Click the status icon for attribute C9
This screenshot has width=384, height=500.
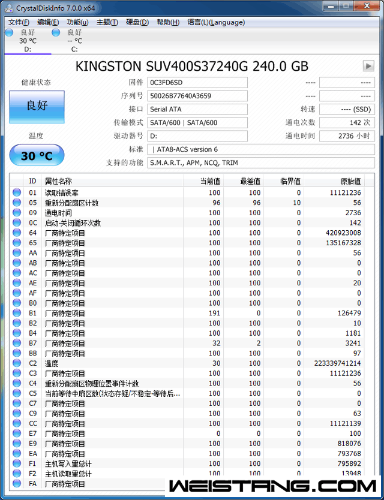(x=17, y=413)
